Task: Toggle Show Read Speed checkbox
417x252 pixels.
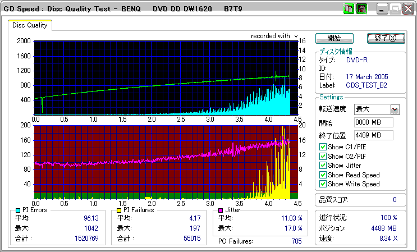Action: point(323,175)
